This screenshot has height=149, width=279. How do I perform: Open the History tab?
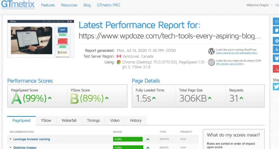136,121
